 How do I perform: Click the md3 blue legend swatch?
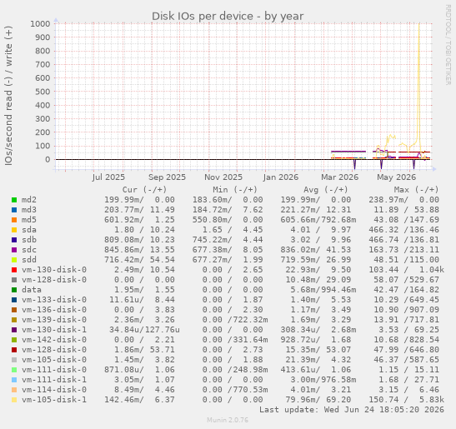[x=14, y=210]
